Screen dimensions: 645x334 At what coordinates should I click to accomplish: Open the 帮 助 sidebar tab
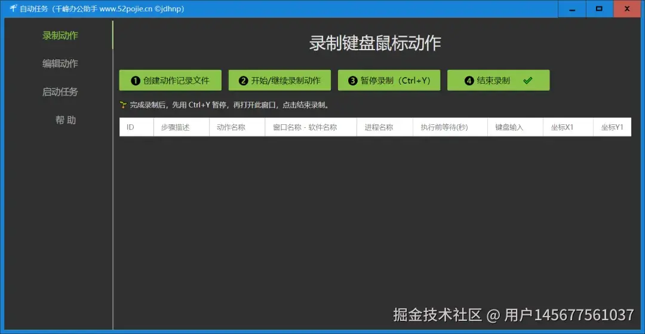click(x=66, y=120)
